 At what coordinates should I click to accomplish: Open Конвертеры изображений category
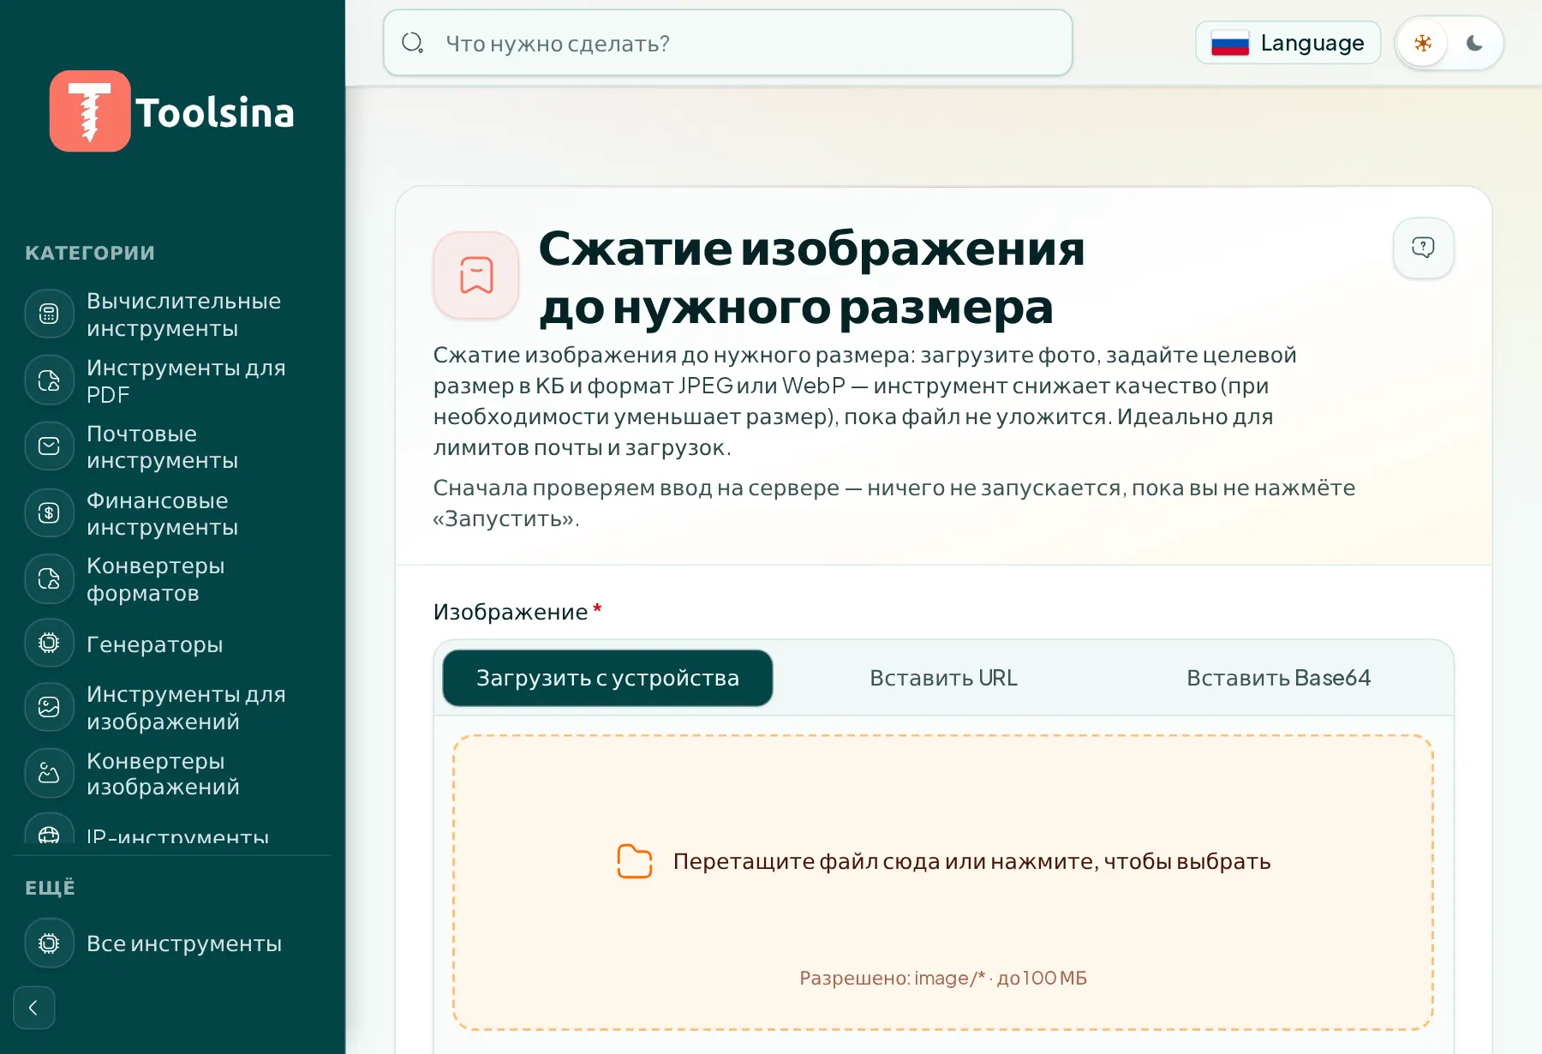172,774
